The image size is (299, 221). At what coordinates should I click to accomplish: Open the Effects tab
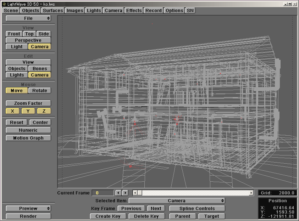[134, 11]
